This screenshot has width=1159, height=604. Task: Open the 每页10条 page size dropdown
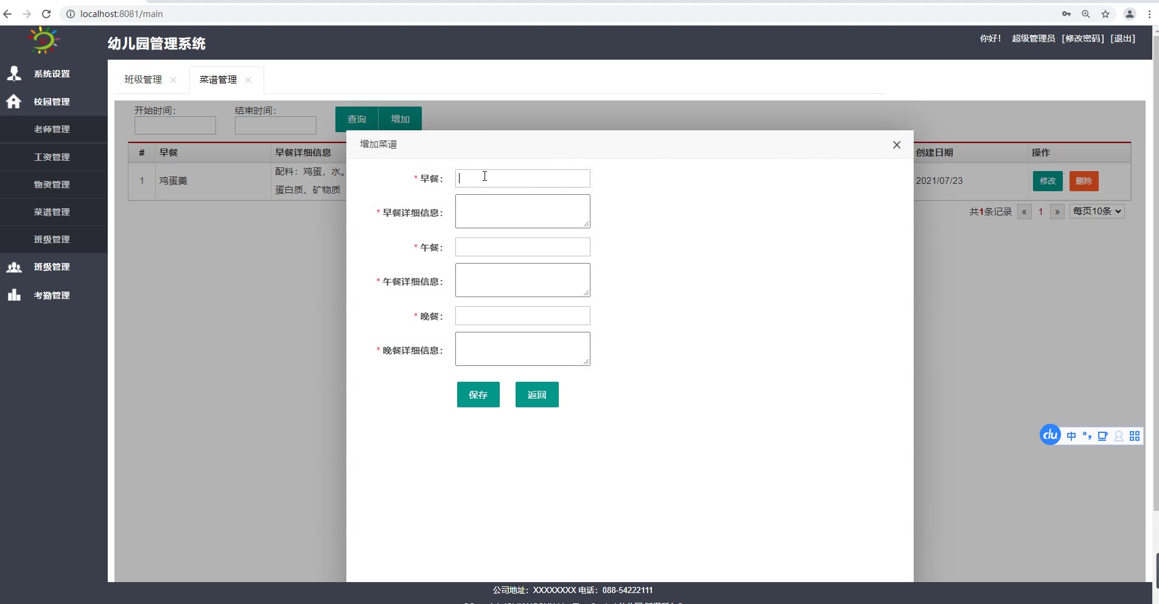coord(1097,211)
